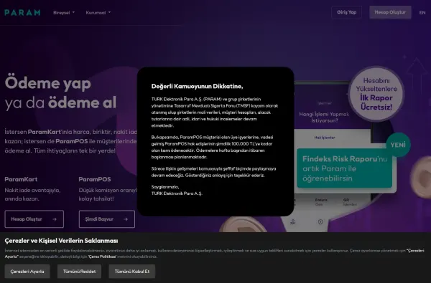Image resolution: width=431 pixels, height=283 pixels.
Task: Click Şimdi Başvur under ParamPOS
Action: pos(107,219)
